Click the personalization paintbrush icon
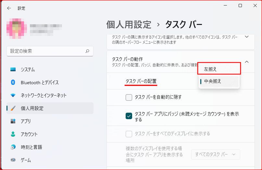 tap(13, 108)
